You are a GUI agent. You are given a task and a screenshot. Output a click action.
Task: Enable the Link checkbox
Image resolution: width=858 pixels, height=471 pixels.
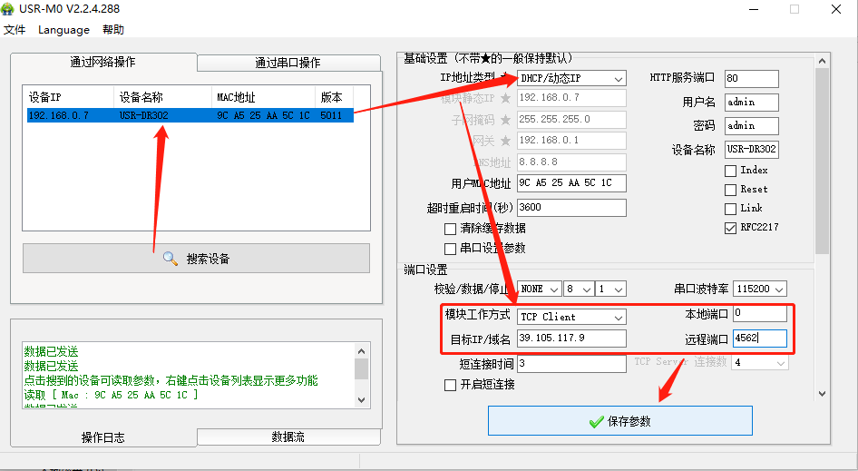click(x=730, y=209)
